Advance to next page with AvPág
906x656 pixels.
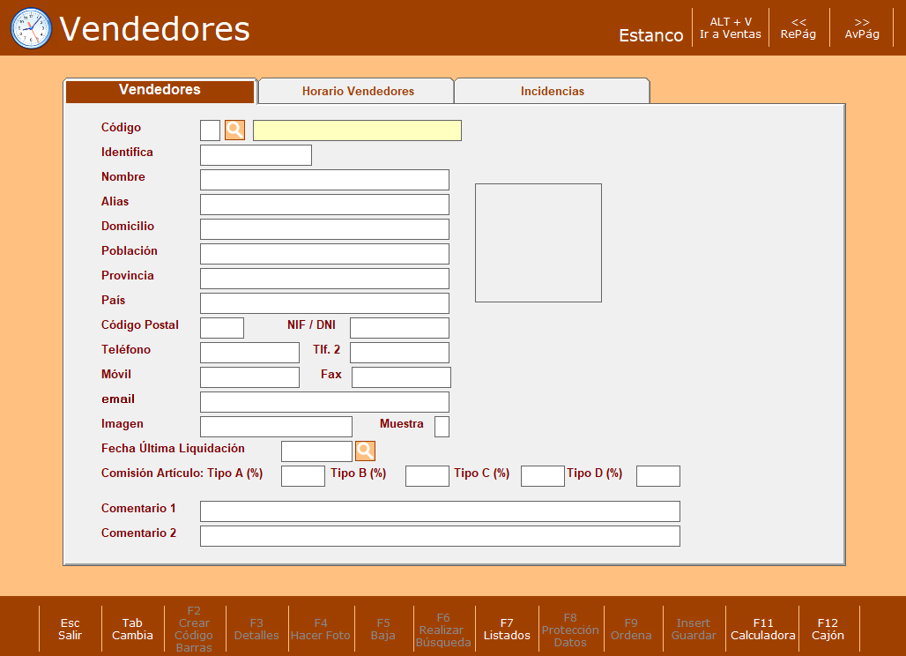[x=862, y=27]
